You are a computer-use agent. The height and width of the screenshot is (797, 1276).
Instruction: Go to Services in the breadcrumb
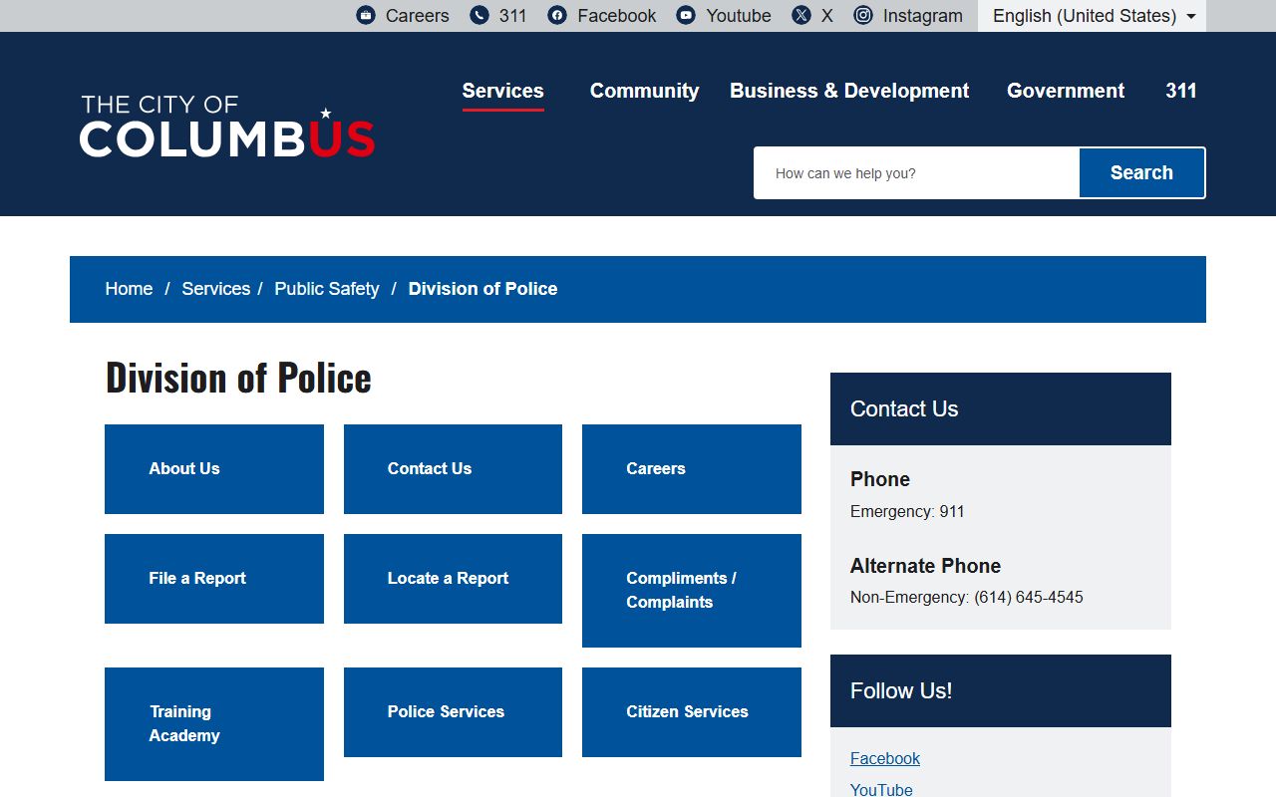pyautogui.click(x=215, y=289)
